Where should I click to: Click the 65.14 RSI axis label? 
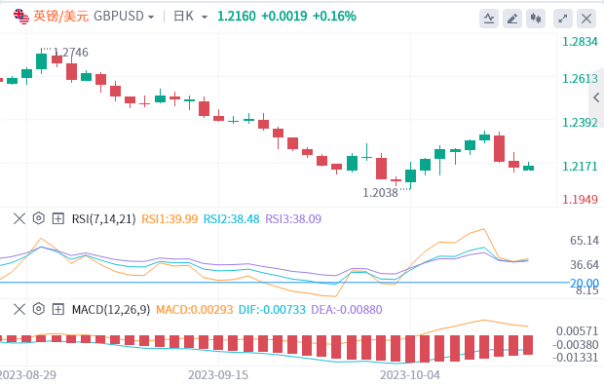coord(585,241)
